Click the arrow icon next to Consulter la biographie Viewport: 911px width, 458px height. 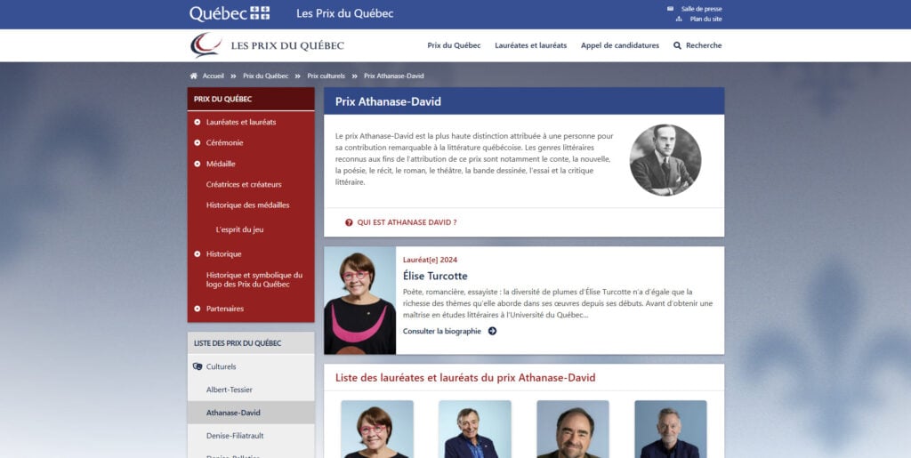click(492, 331)
